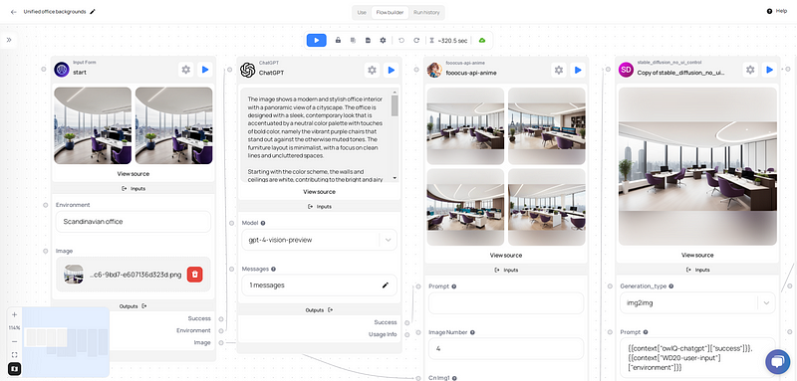Collapse the Inputs section of the start node
797x381 pixels.
pos(133,188)
